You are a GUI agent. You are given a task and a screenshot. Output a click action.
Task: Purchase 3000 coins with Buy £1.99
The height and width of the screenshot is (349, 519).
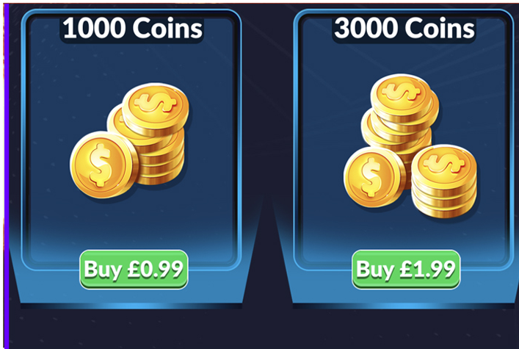coord(406,270)
